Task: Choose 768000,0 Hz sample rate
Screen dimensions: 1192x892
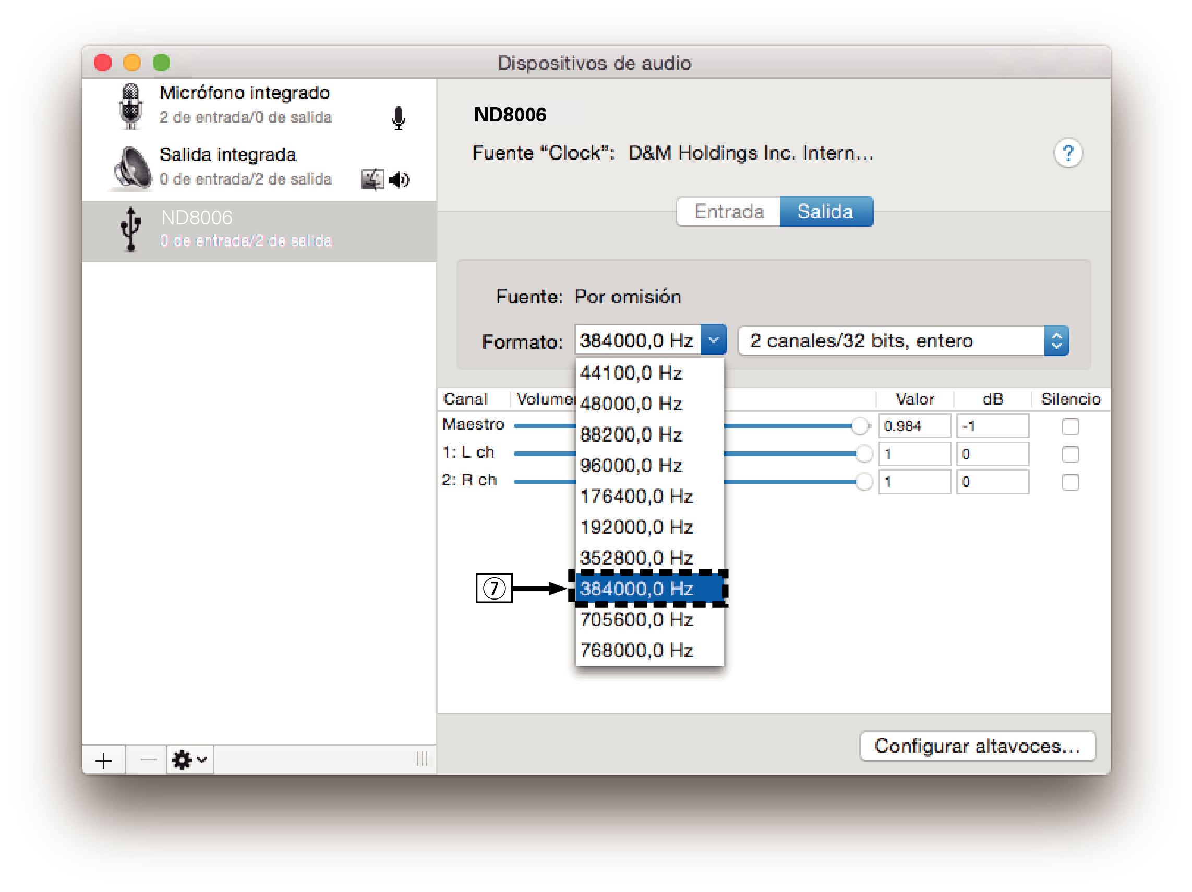Action: pyautogui.click(x=649, y=650)
